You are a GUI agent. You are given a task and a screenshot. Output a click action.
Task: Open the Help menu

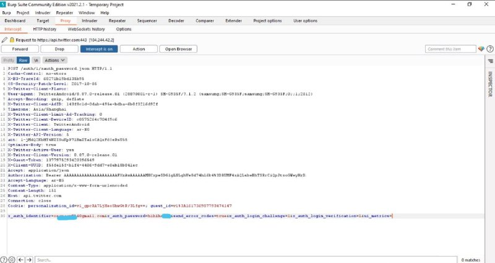pyautogui.click(x=105, y=12)
